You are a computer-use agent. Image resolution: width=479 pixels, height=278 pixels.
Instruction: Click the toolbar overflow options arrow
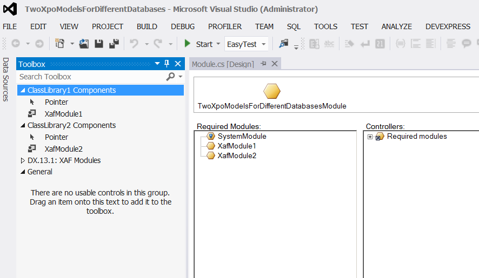[x=296, y=48]
